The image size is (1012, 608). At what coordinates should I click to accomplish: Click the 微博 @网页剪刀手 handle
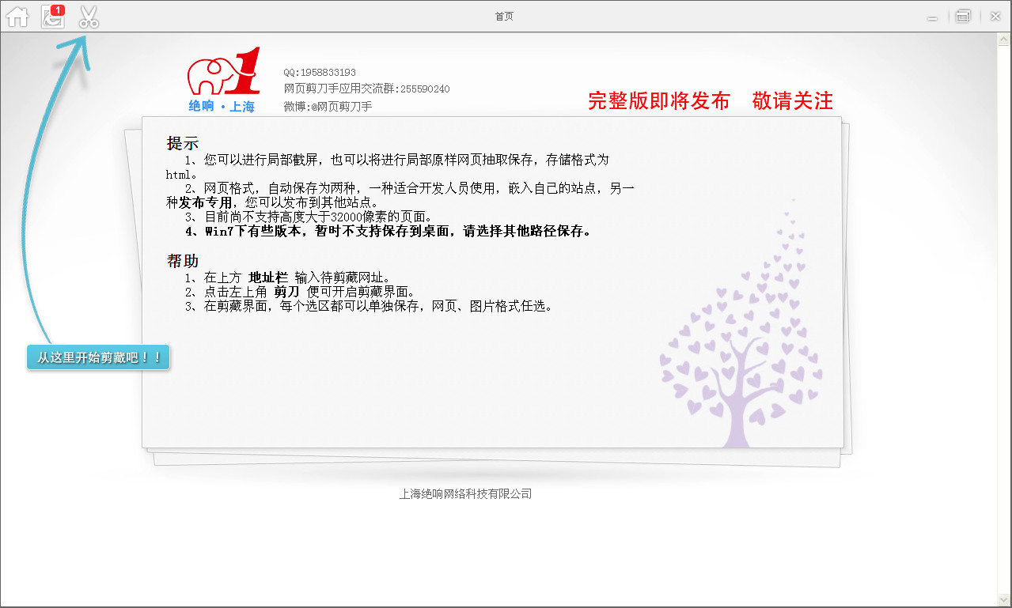coord(328,107)
